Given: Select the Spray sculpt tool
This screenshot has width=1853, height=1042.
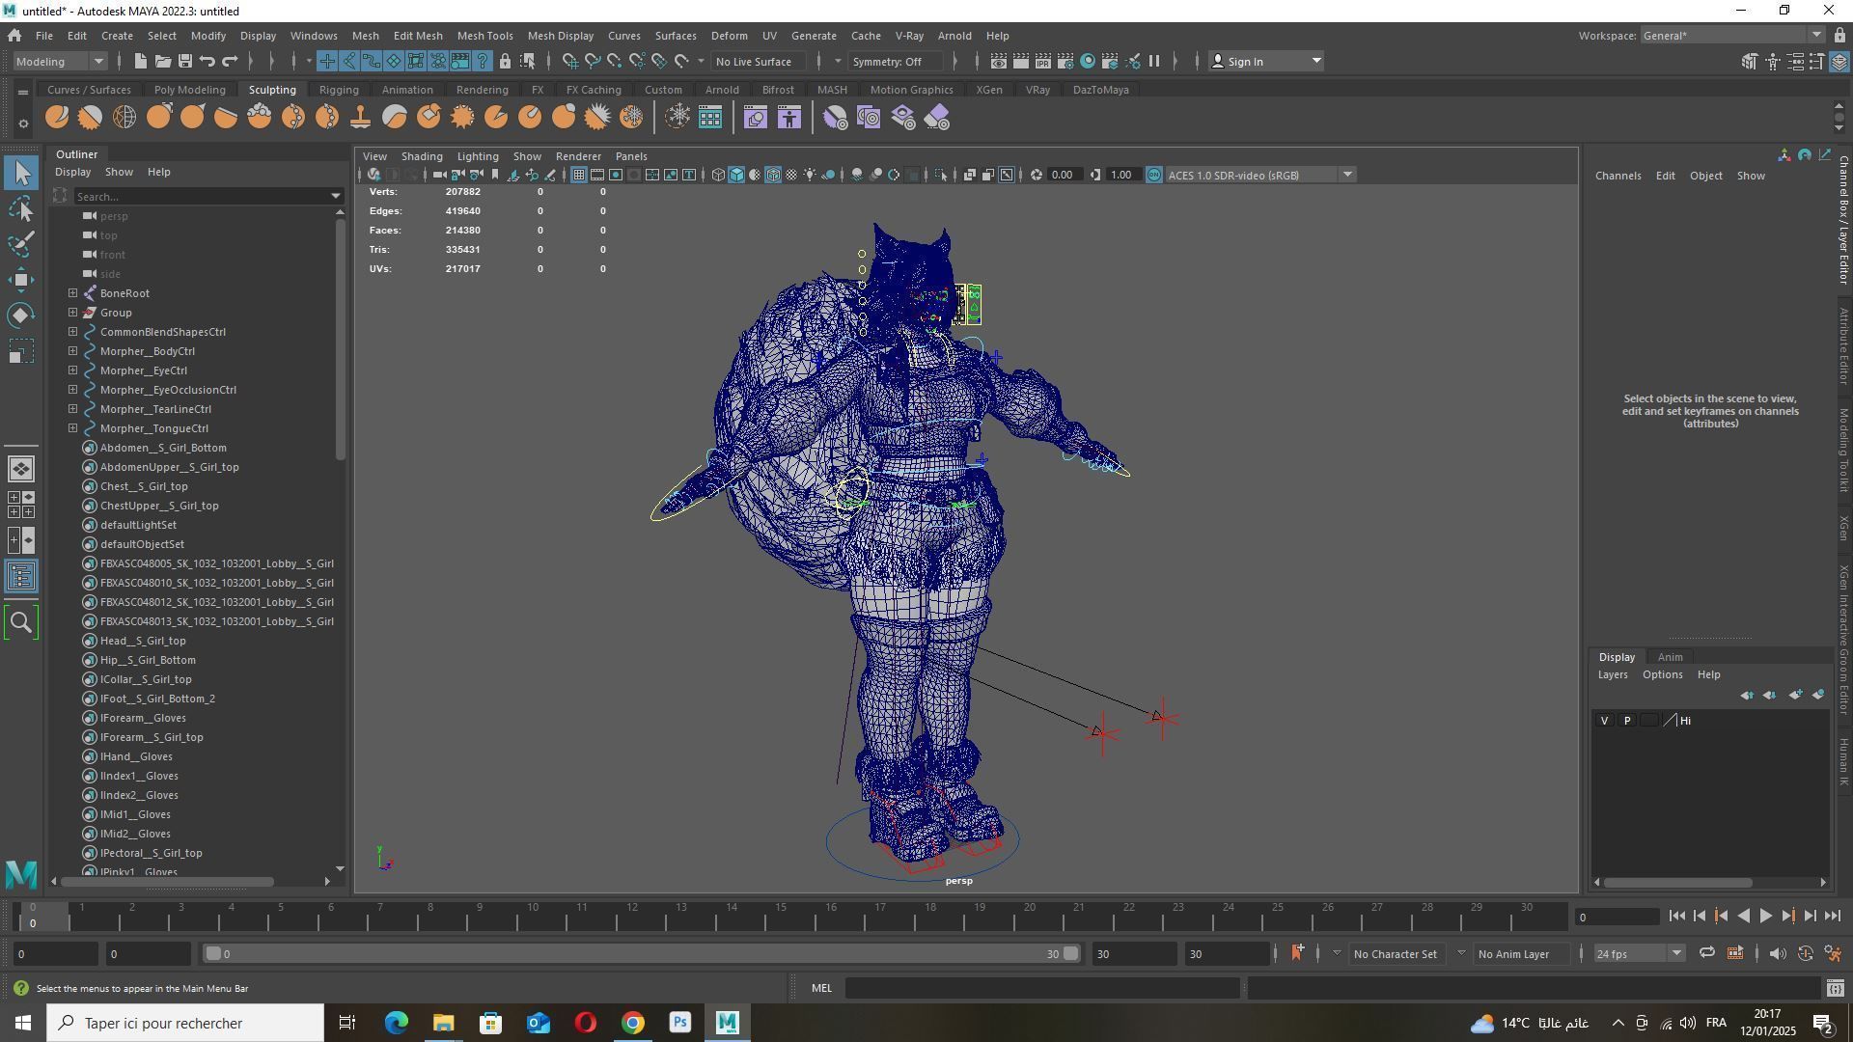Looking at the screenshot, I should (x=293, y=118).
